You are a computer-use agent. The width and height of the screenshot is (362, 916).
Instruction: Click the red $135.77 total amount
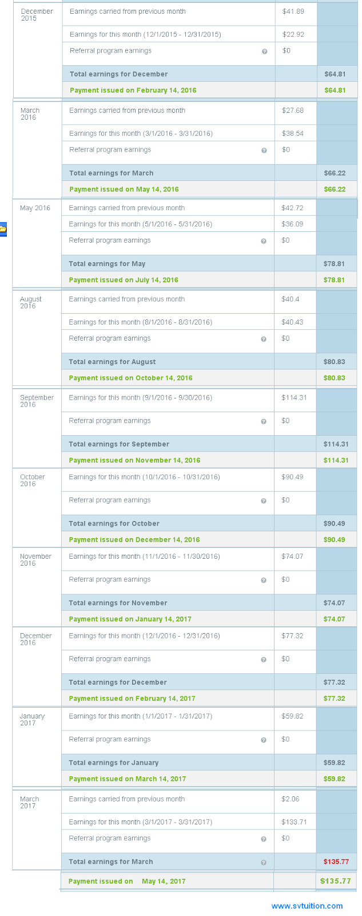[336, 862]
